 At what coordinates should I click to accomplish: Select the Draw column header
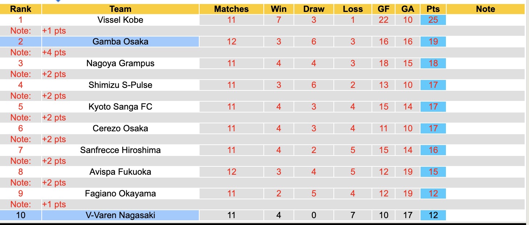point(314,9)
